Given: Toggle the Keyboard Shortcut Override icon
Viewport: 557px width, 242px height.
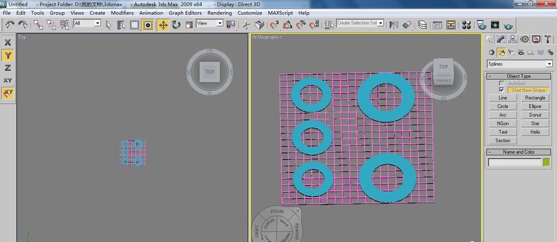Looking at the screenshot, I should point(260,25).
